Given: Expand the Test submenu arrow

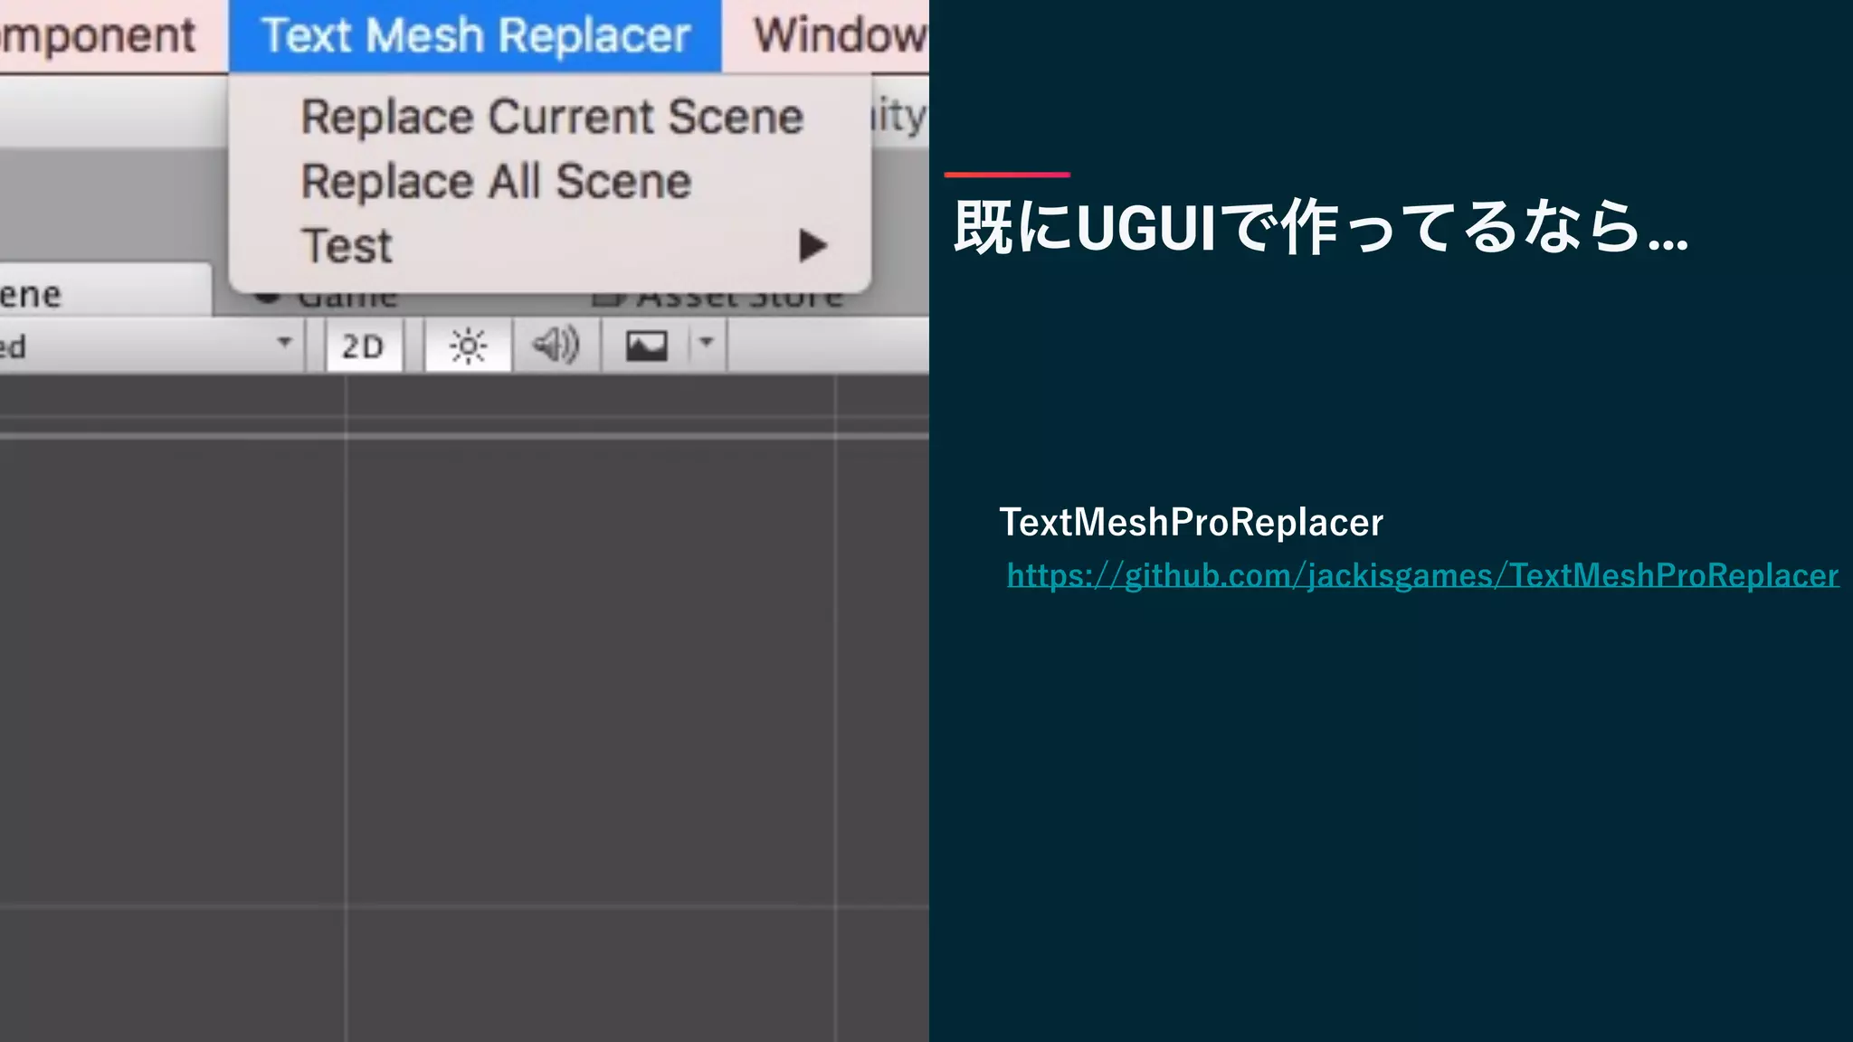Looking at the screenshot, I should (x=812, y=246).
